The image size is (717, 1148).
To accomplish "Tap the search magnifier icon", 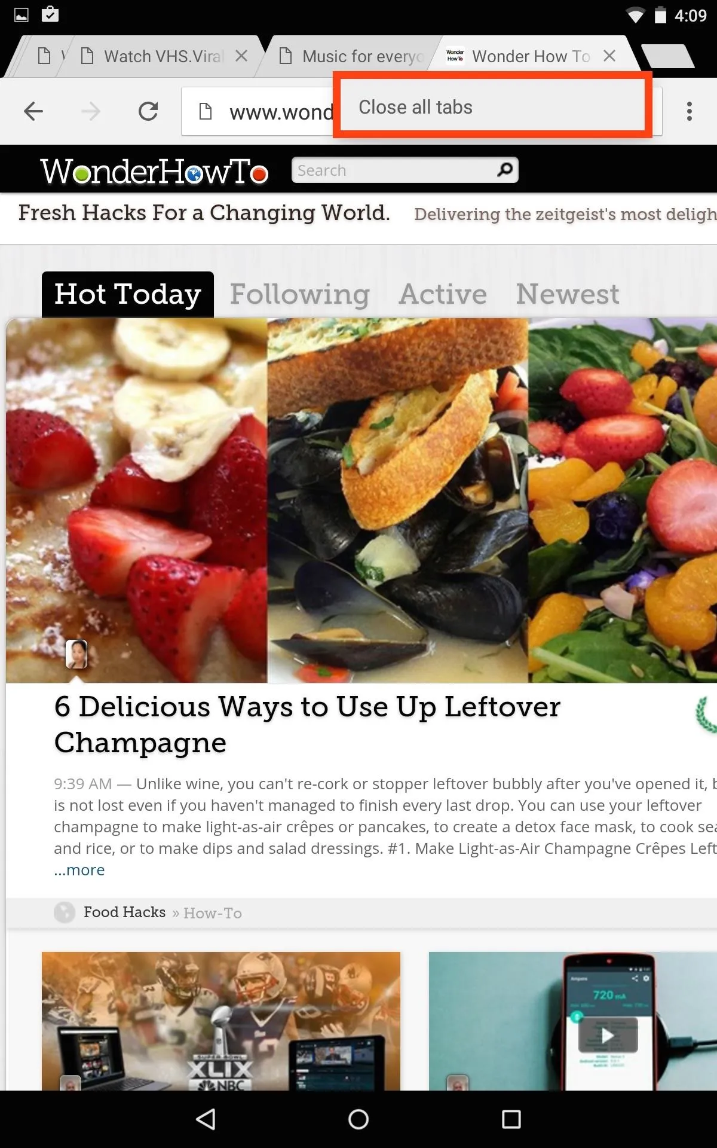I will pyautogui.click(x=505, y=170).
